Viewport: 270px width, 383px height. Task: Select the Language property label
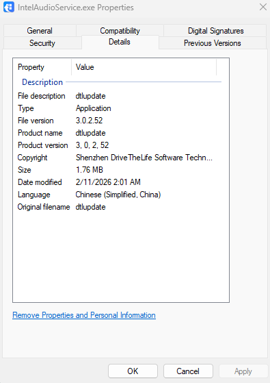34,195
